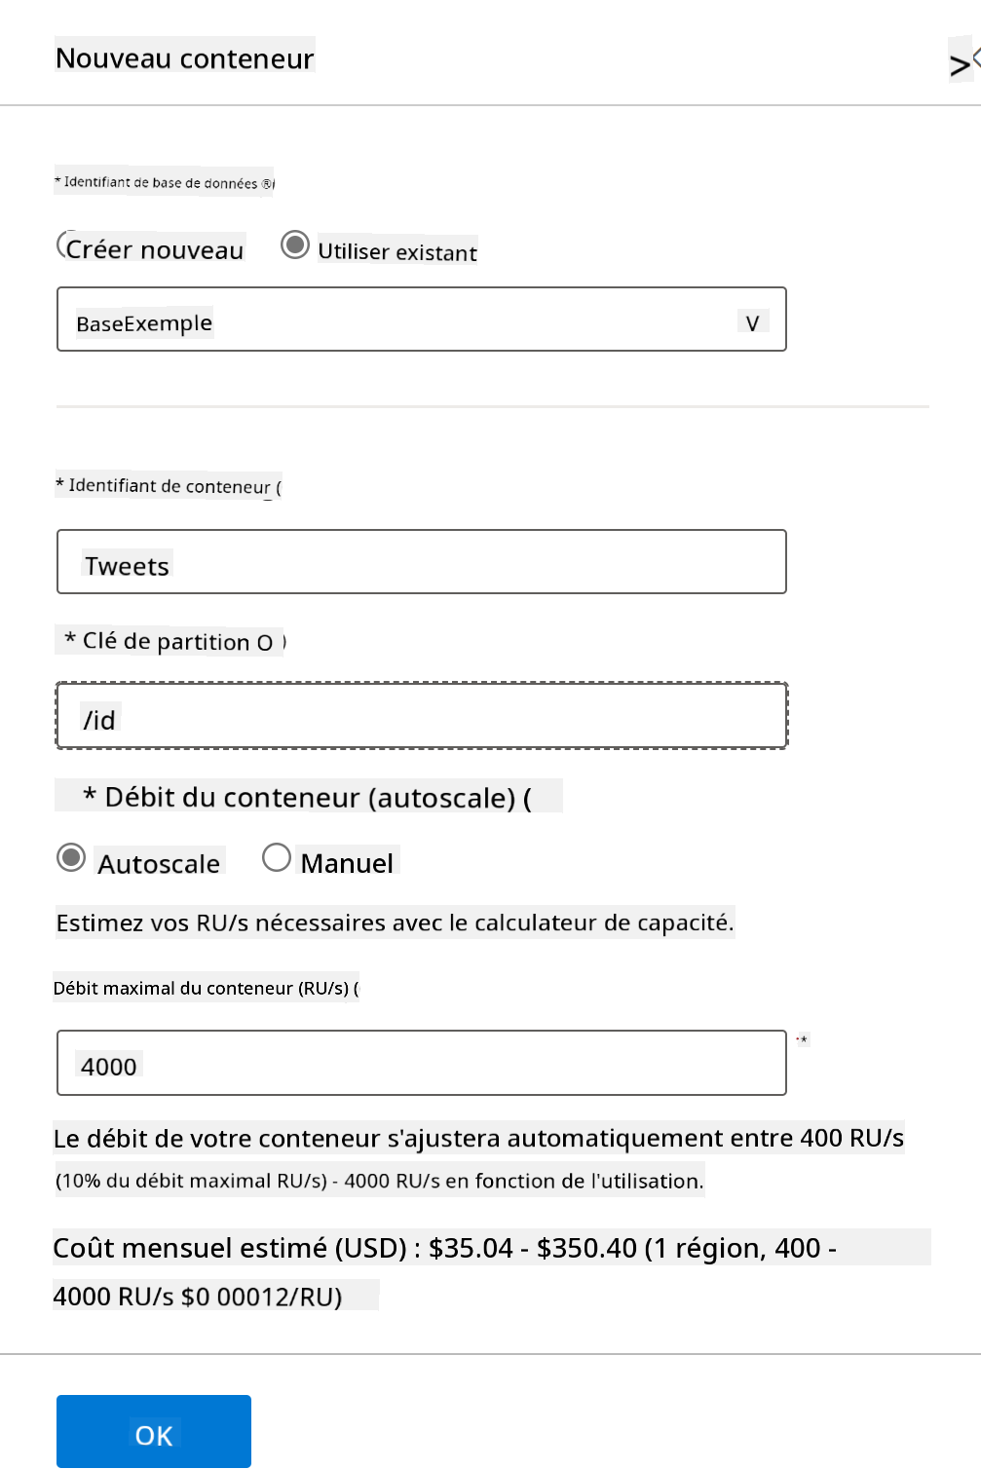
Task: Click the Nouveau conteneur title
Action: coord(185,58)
